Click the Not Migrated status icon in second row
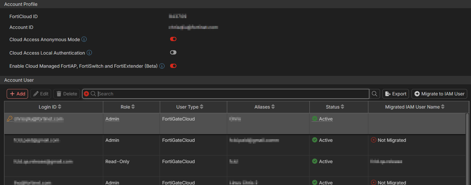Screen dimensions: 471x185 (373, 140)
